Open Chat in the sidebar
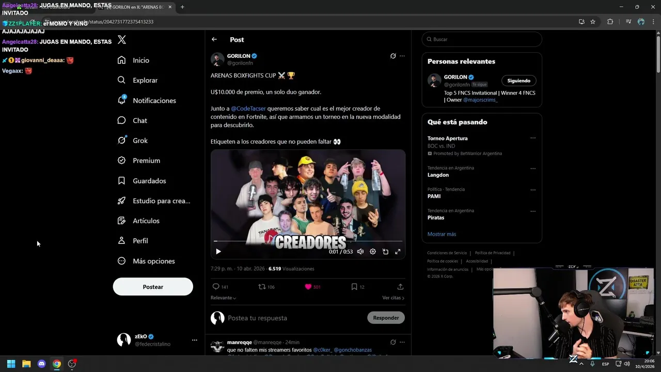 tap(132, 120)
